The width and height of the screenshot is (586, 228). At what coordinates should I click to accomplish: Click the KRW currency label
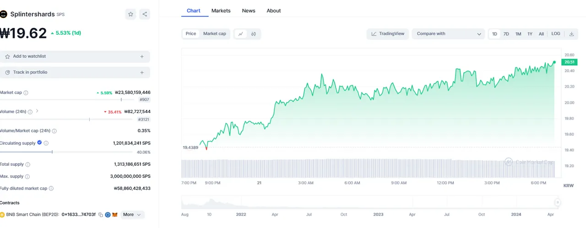pyautogui.click(x=569, y=185)
